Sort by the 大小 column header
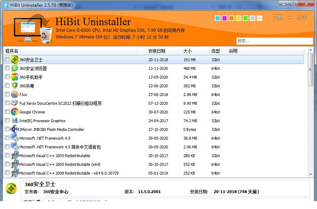The image size is (317, 209). pos(195,51)
